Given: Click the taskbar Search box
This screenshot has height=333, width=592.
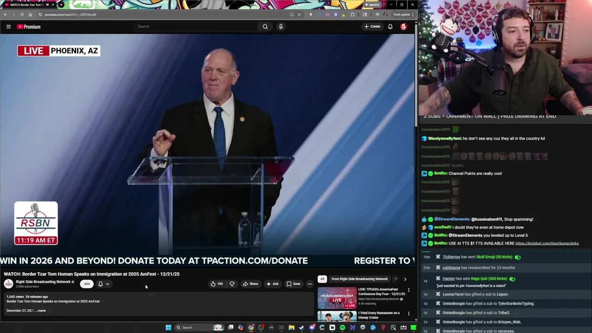Looking at the screenshot, I should pyautogui.click(x=199, y=327).
